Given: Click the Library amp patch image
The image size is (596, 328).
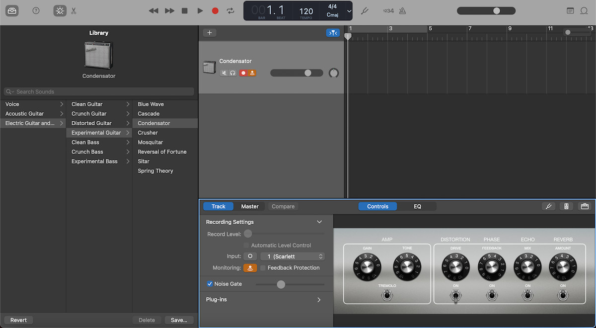Looking at the screenshot, I should (x=99, y=55).
